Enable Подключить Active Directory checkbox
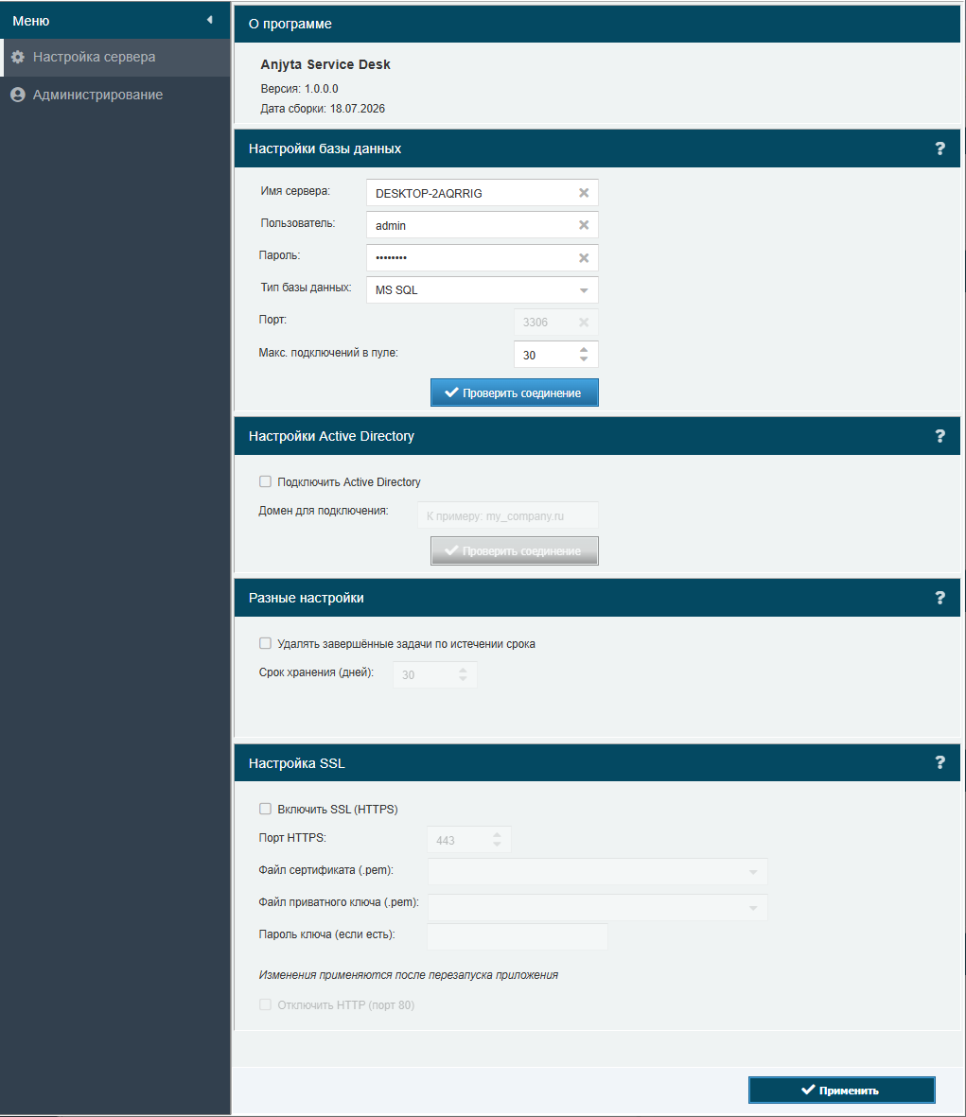 coord(265,481)
